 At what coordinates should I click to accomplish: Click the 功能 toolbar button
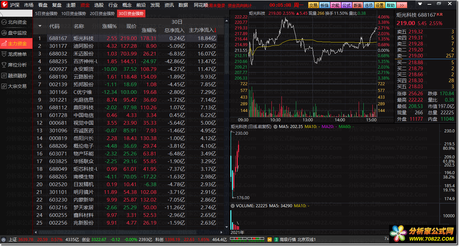[x=335, y=5]
